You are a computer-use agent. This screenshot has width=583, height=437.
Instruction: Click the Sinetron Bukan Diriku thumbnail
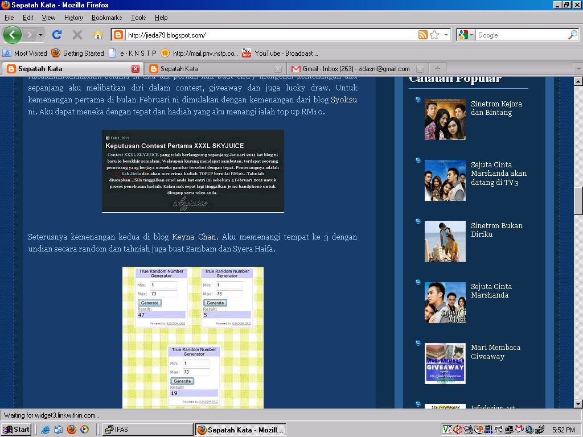[445, 241]
